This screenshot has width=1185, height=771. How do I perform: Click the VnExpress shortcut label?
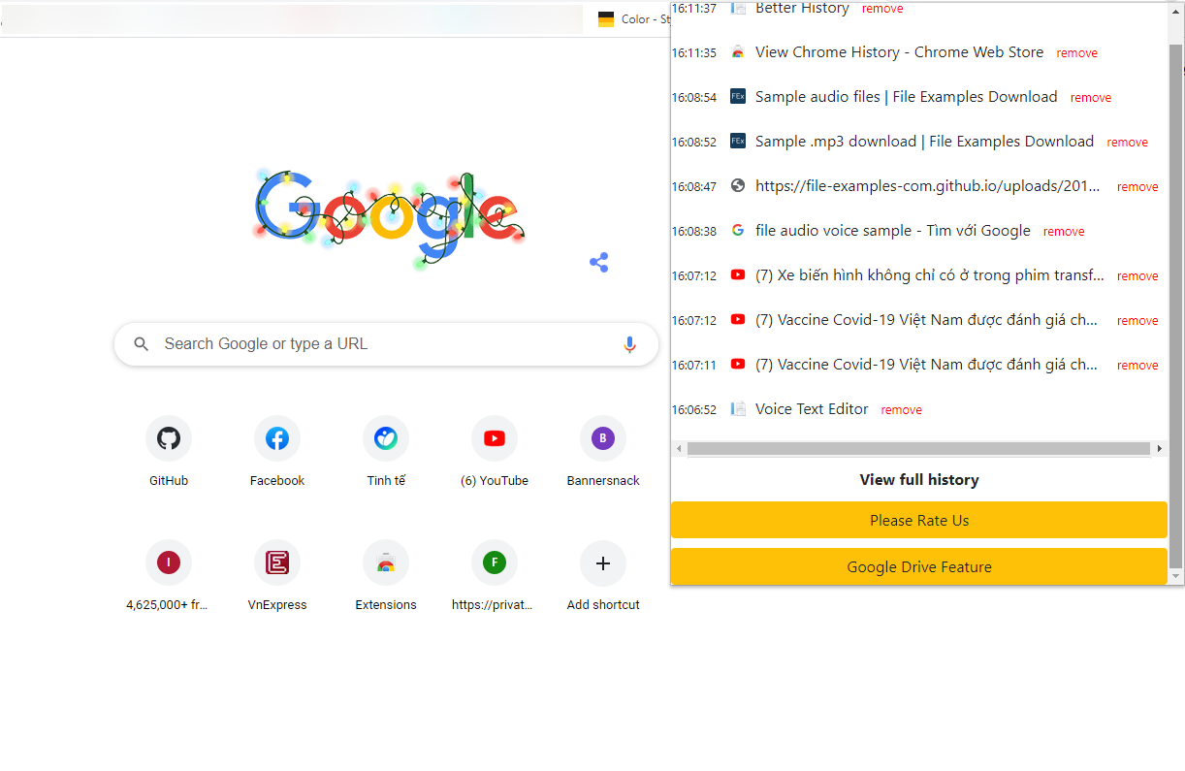277,605
